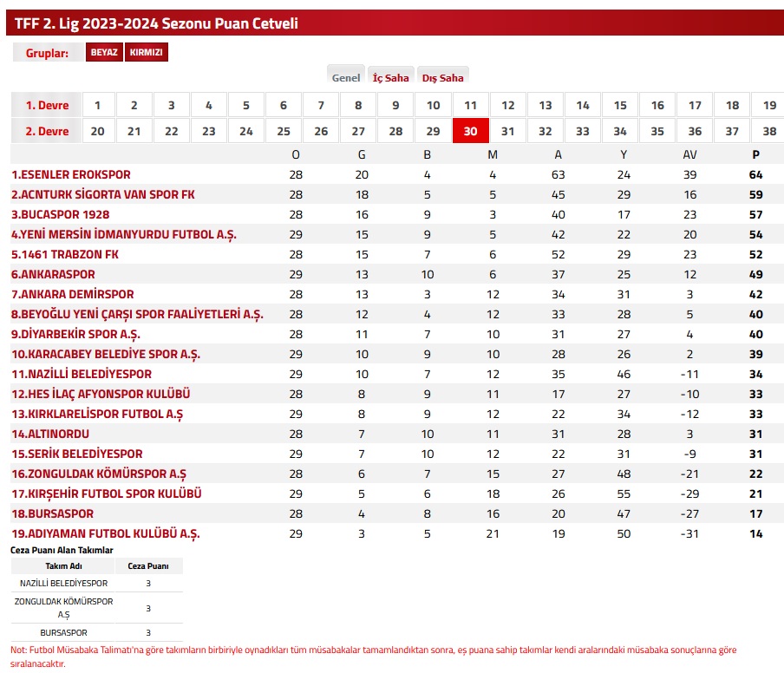
Task: Open week 1 standings
Action: tap(97, 105)
